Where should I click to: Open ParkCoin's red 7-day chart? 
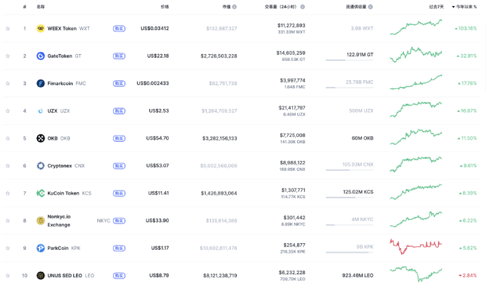[x=416, y=246]
